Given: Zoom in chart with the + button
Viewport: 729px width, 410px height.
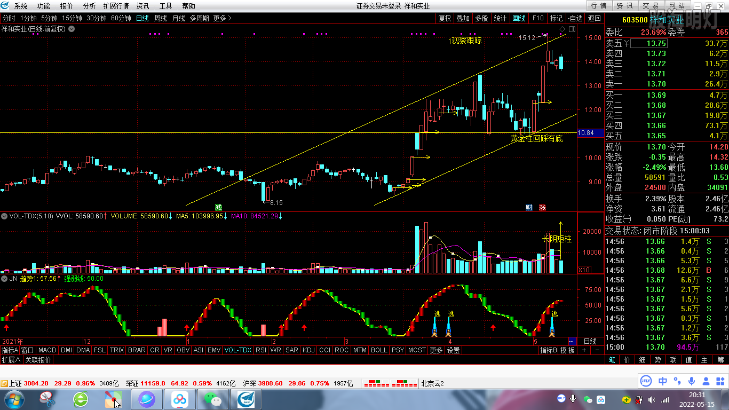Looking at the screenshot, I should 584,350.
